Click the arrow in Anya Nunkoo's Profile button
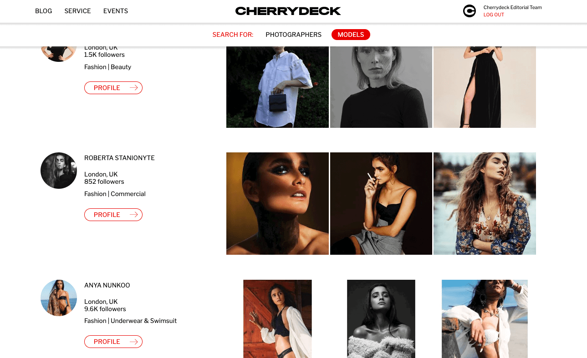This screenshot has width=587, height=358. [x=134, y=342]
